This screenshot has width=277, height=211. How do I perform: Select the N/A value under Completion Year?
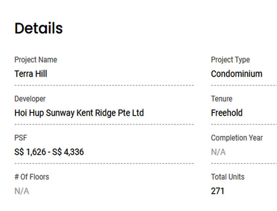click(x=218, y=152)
